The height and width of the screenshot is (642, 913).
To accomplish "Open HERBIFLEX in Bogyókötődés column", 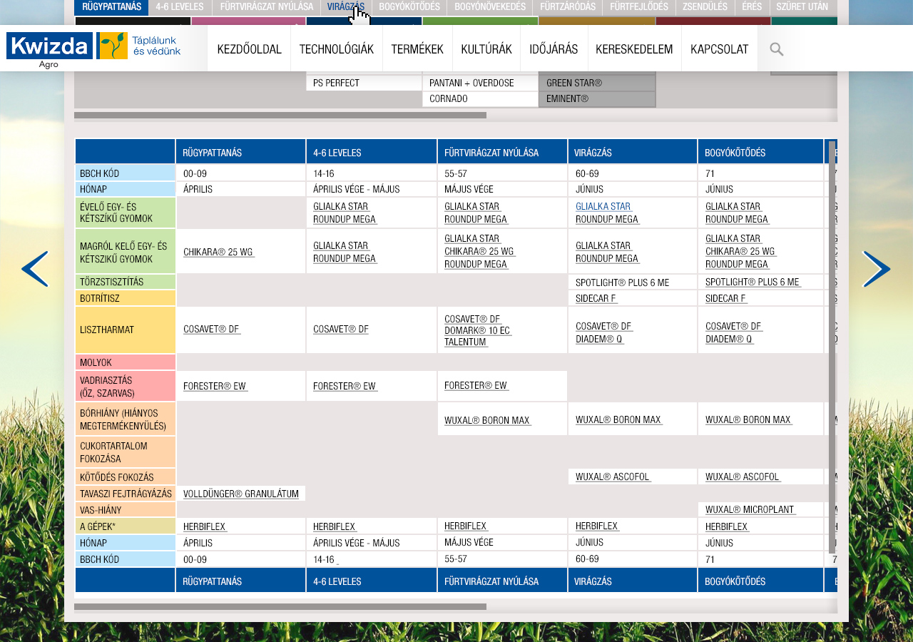I will pos(727,526).
